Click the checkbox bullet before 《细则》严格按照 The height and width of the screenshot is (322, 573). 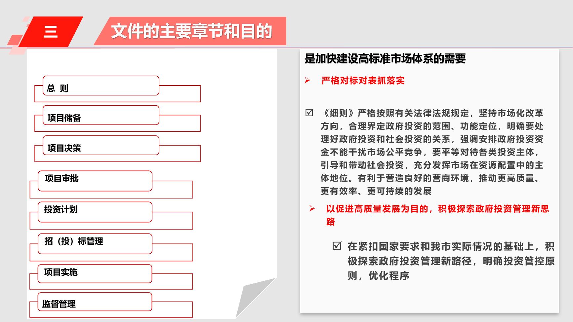309,113
